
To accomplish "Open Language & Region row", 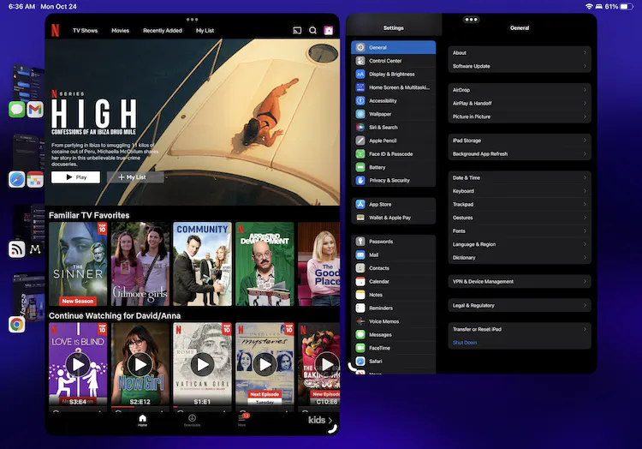I will (x=520, y=244).
